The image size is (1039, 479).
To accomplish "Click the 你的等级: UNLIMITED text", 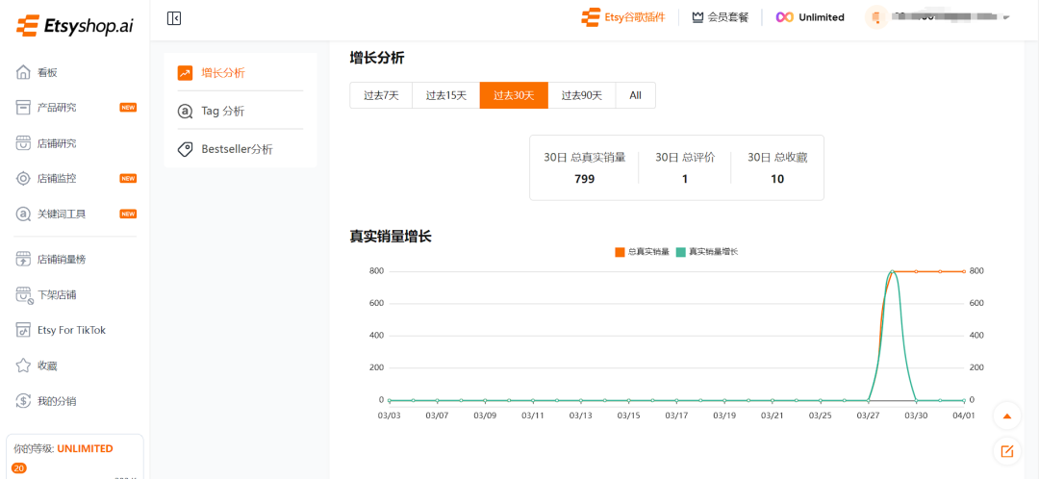I will [63, 448].
